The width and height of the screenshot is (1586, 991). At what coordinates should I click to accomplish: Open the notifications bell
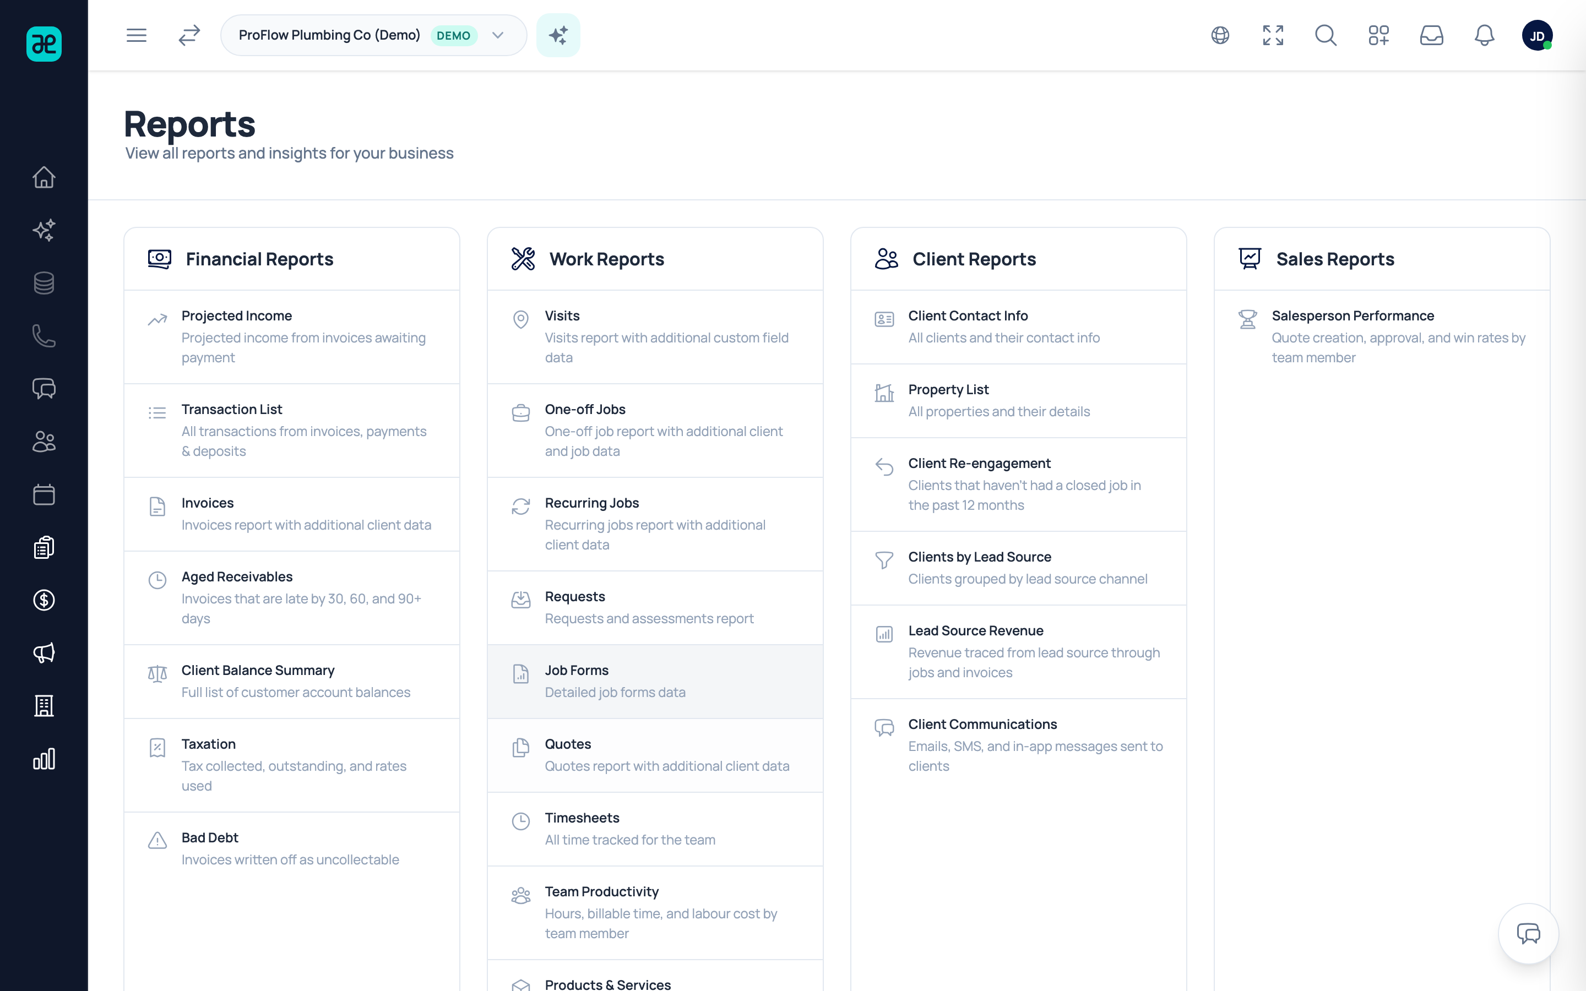coord(1485,35)
